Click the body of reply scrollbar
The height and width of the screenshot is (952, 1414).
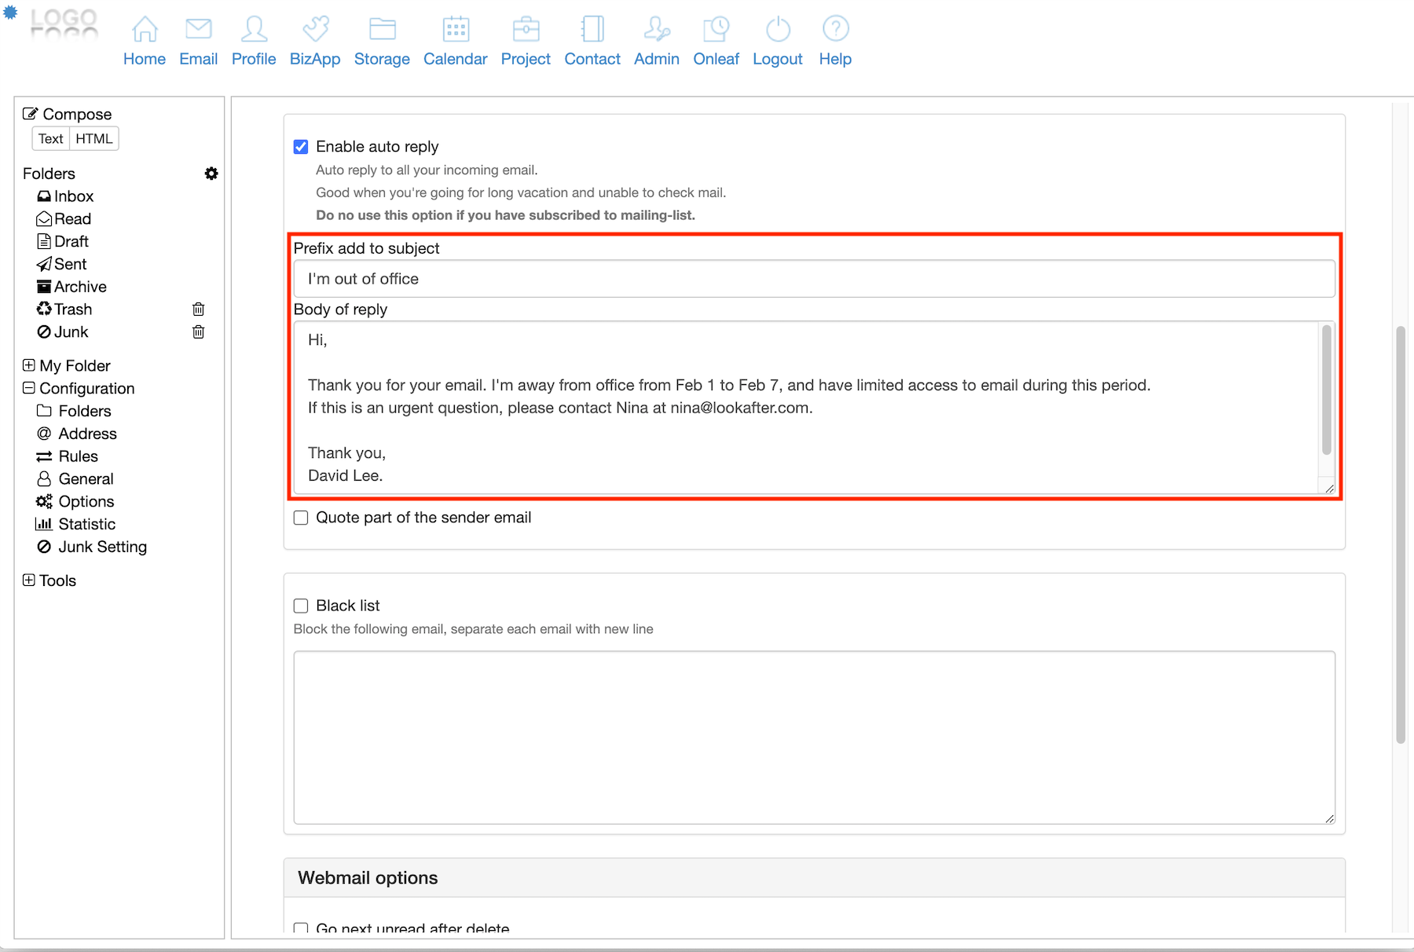pyautogui.click(x=1326, y=390)
